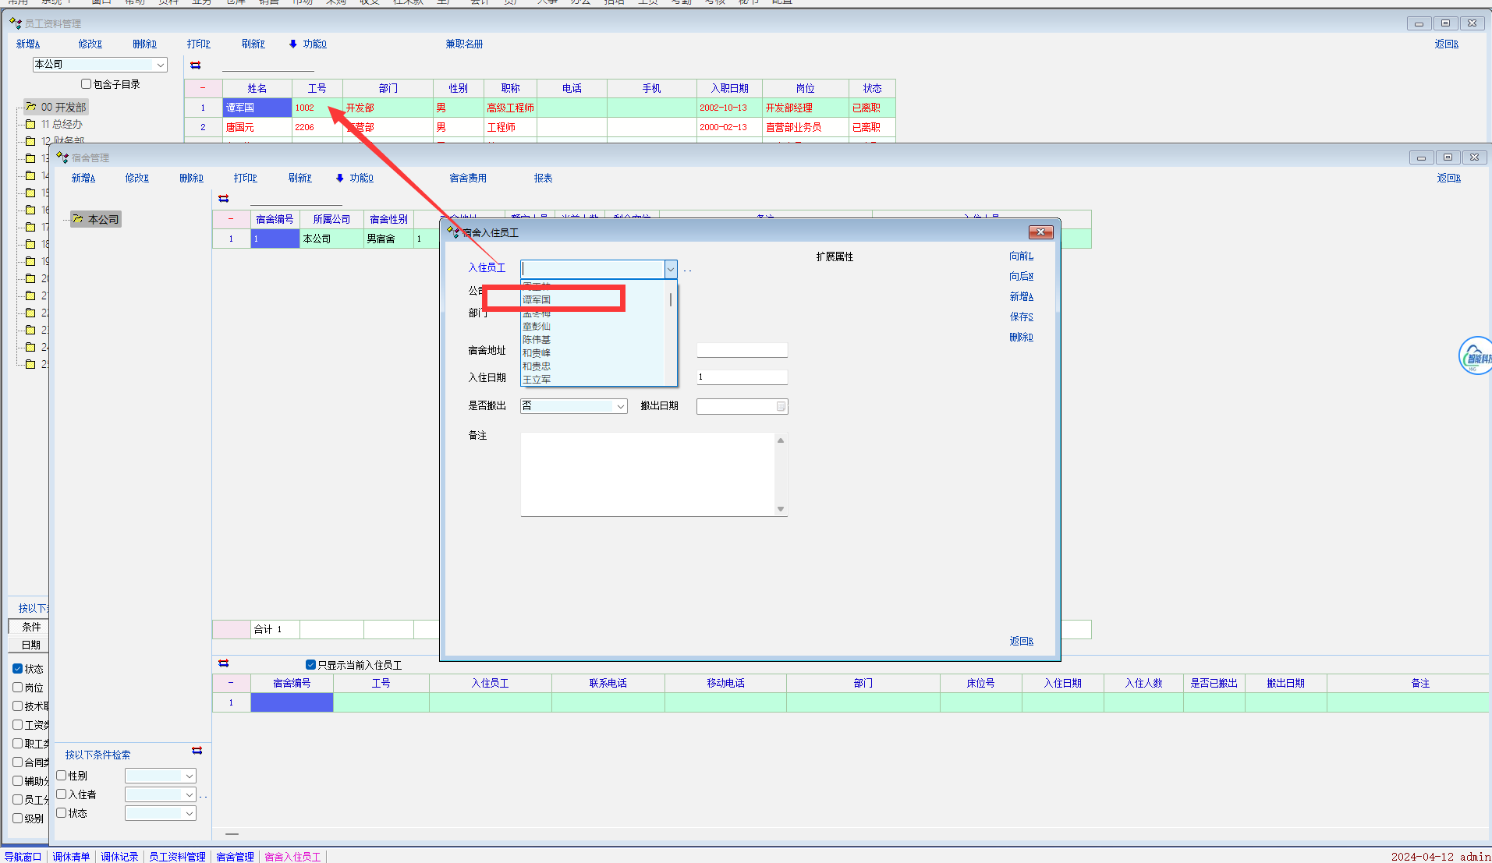
Task: Open the 是否搬出 dropdown
Action: (620, 406)
